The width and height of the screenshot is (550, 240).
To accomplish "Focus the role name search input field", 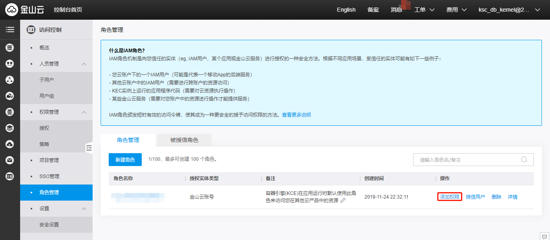I will pyautogui.click(x=467, y=160).
